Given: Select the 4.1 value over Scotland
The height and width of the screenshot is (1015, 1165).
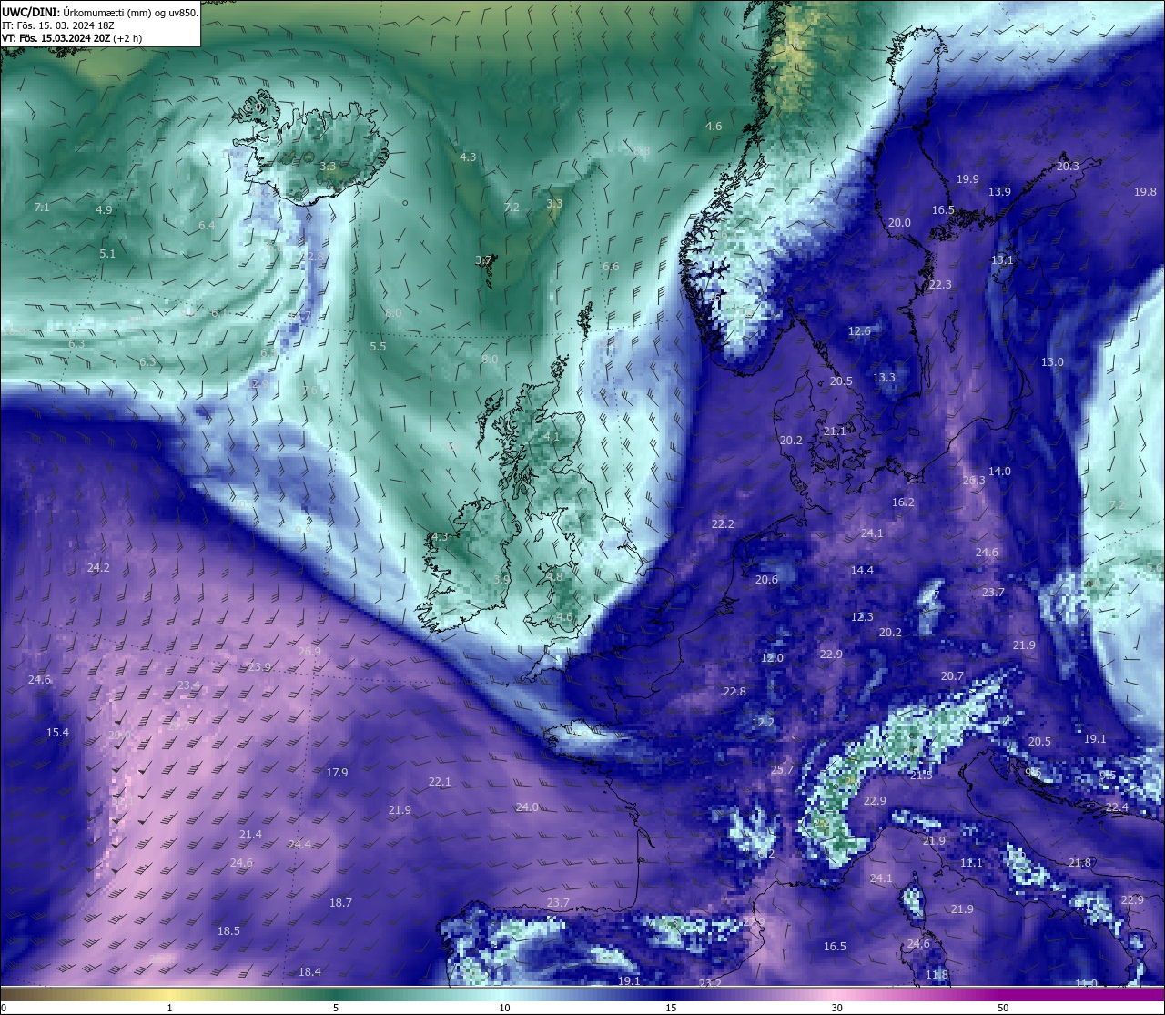Looking at the screenshot, I should click(x=552, y=436).
